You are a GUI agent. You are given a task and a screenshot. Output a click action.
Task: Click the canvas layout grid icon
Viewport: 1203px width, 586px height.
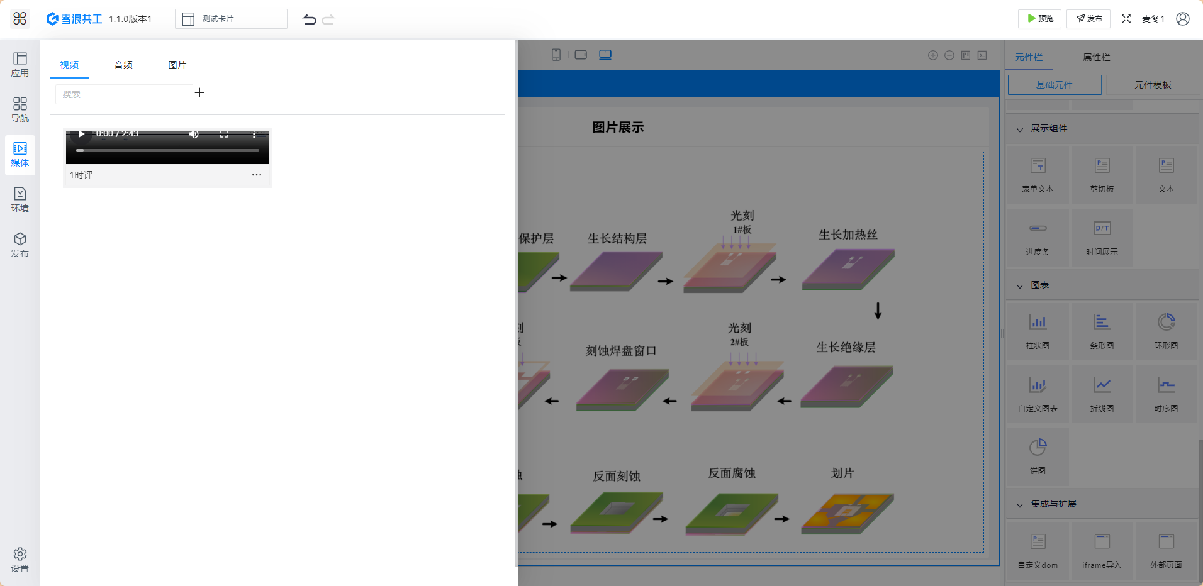pos(966,55)
